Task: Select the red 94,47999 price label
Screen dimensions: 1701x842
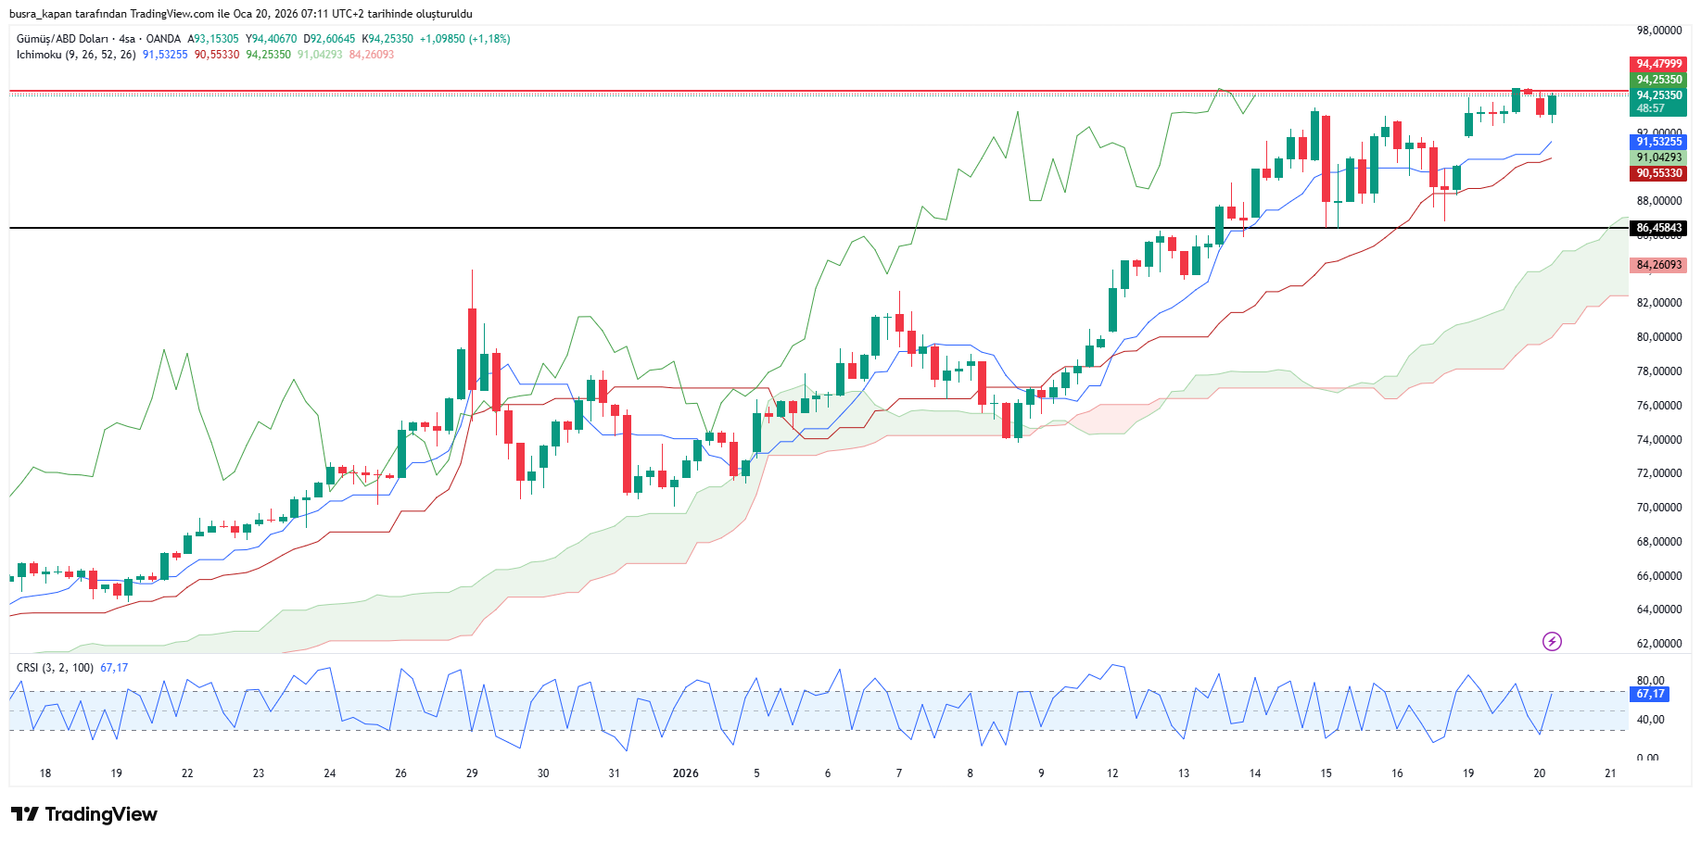Action: [x=1657, y=64]
